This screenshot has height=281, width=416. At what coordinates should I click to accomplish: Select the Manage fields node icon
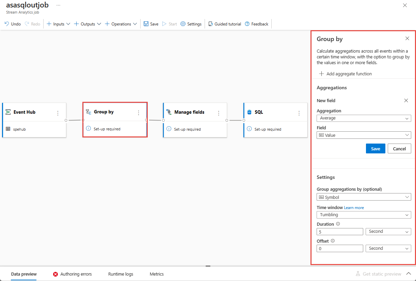point(169,112)
